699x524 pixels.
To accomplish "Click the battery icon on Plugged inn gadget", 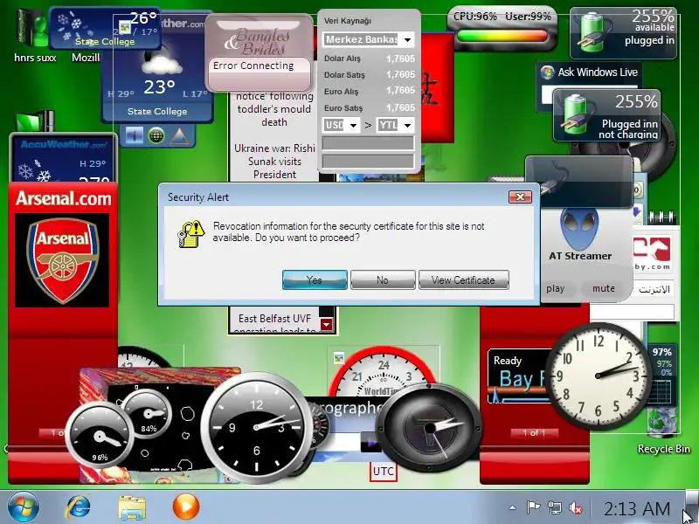I will coord(576,114).
